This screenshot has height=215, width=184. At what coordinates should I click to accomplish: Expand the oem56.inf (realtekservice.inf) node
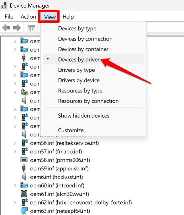pos(15,143)
